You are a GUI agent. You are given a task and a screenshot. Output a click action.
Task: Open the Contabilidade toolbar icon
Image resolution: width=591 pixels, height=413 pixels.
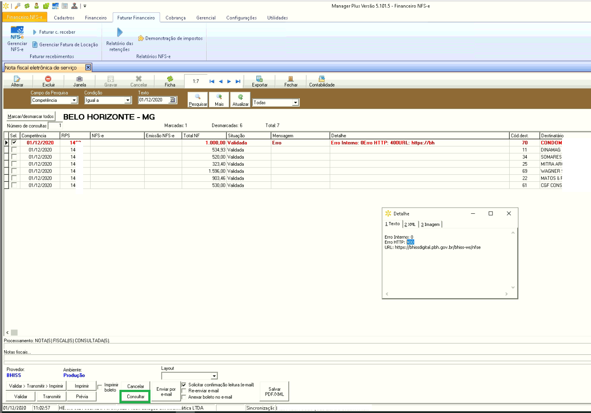[322, 79]
